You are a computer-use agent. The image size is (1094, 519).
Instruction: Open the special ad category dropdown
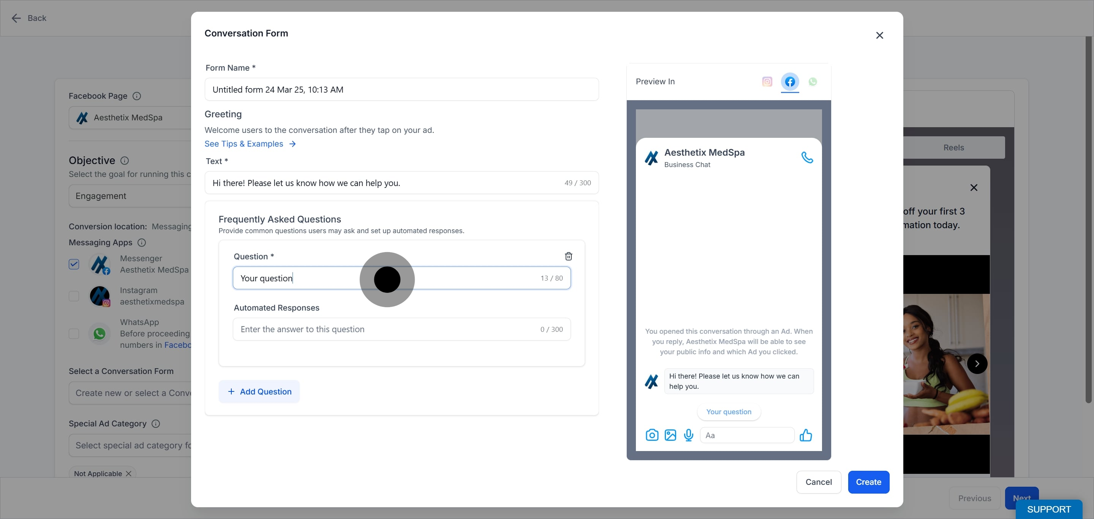(130, 445)
